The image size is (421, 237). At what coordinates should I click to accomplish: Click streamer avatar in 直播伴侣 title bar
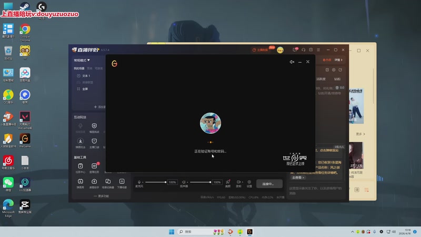280,50
